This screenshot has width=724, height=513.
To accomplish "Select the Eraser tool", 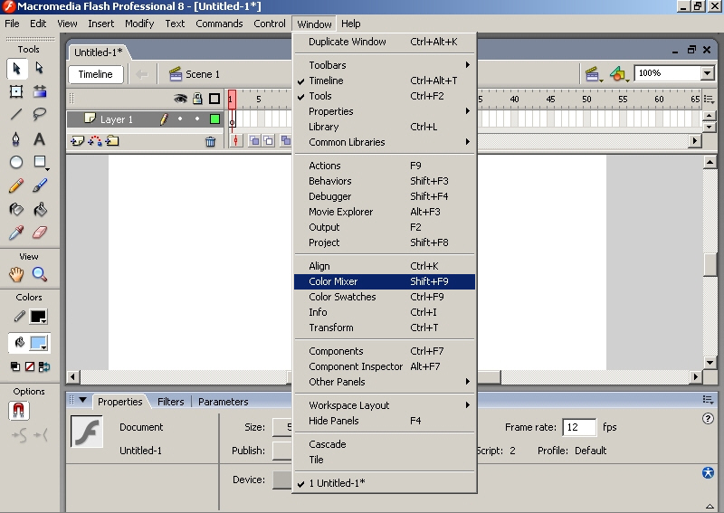I will pos(40,233).
